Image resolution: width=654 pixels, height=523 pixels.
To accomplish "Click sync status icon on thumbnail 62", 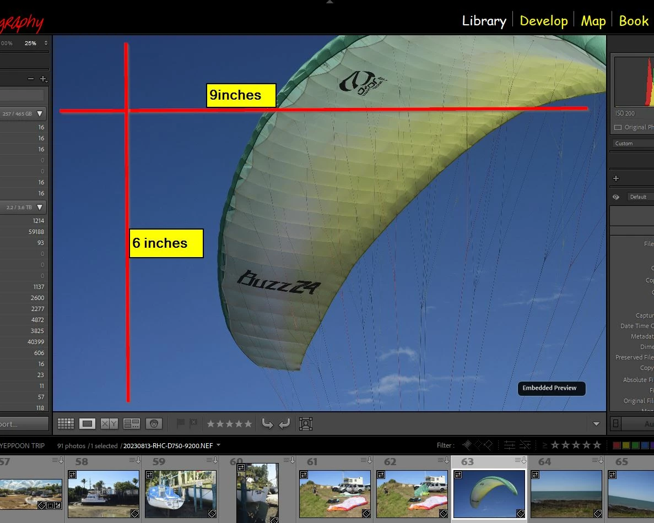I will [x=381, y=475].
